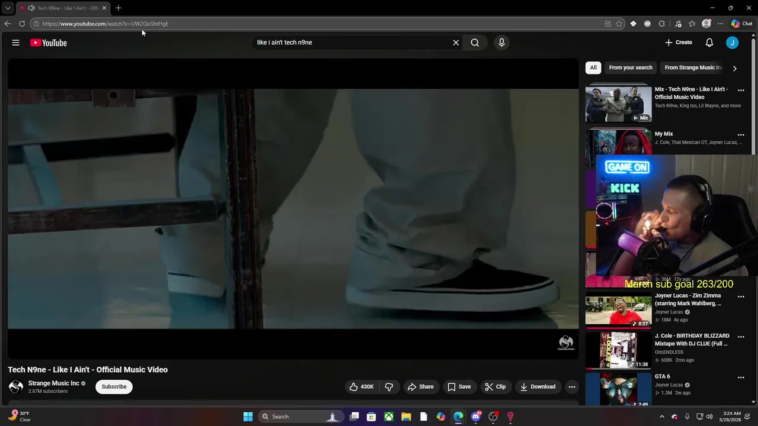The width and height of the screenshot is (758, 426).
Task: Open options for Mix - Tech N9ne
Action: pyautogui.click(x=741, y=91)
